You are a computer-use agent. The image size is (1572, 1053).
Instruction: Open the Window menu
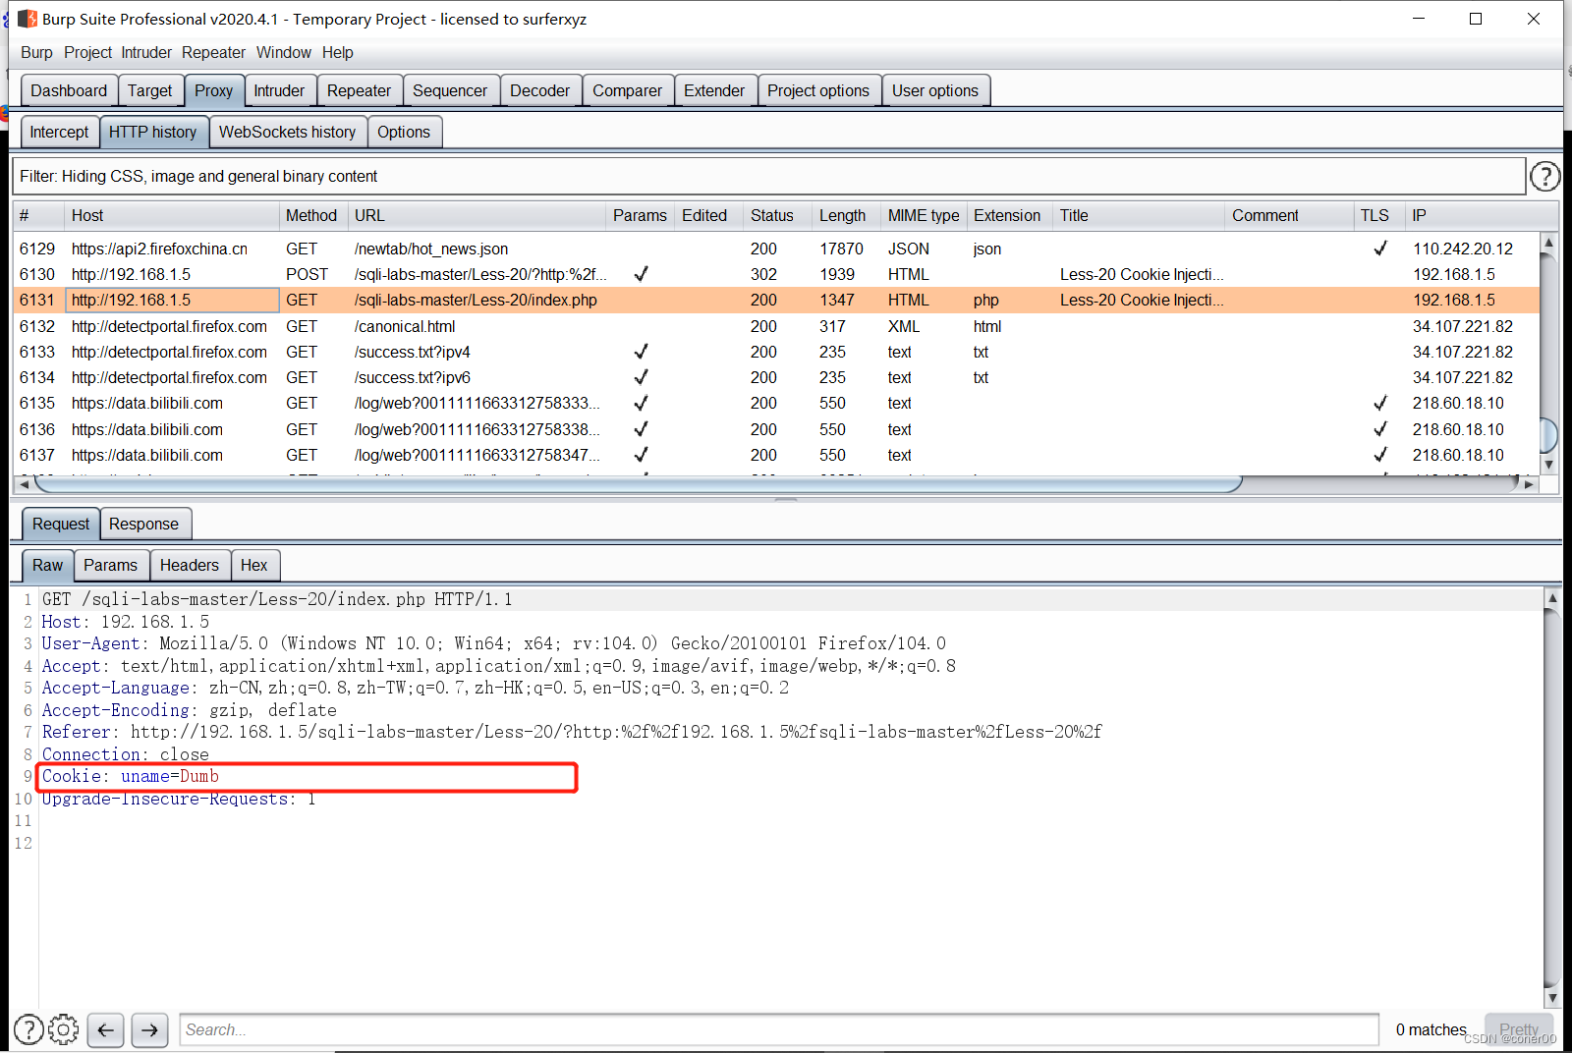284,53
